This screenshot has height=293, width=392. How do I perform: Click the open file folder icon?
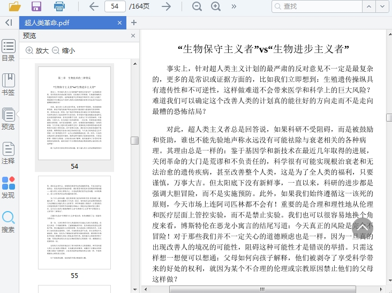coord(14,6)
